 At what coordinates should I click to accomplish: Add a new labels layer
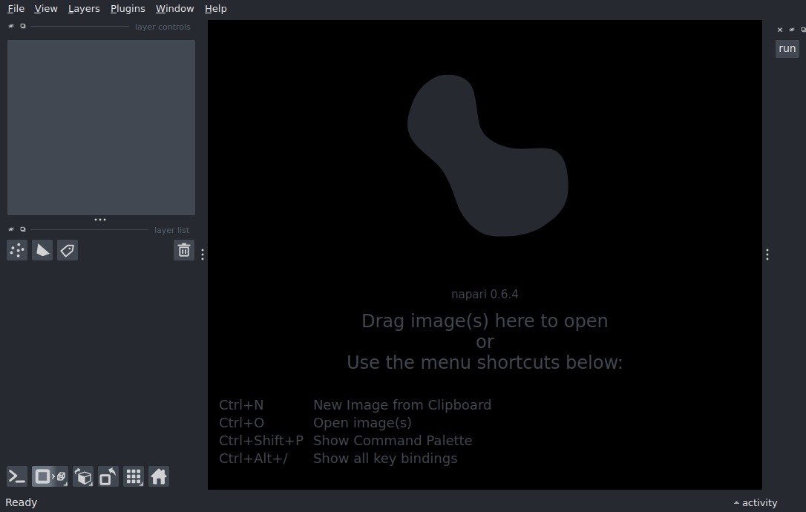coord(68,251)
